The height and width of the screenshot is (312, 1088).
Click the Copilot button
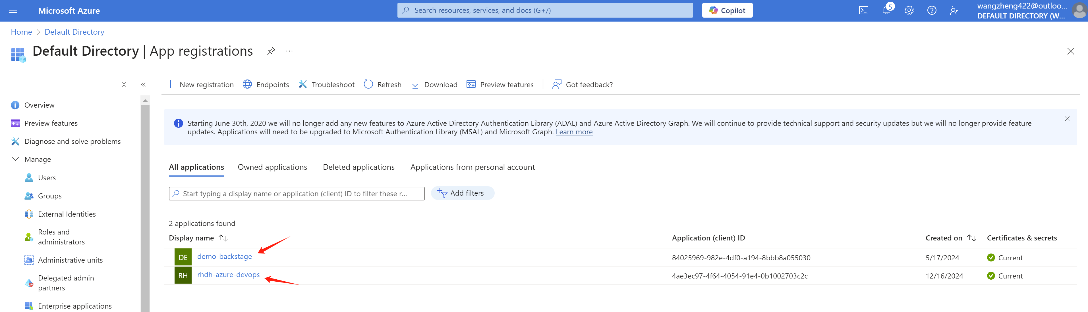tap(727, 11)
